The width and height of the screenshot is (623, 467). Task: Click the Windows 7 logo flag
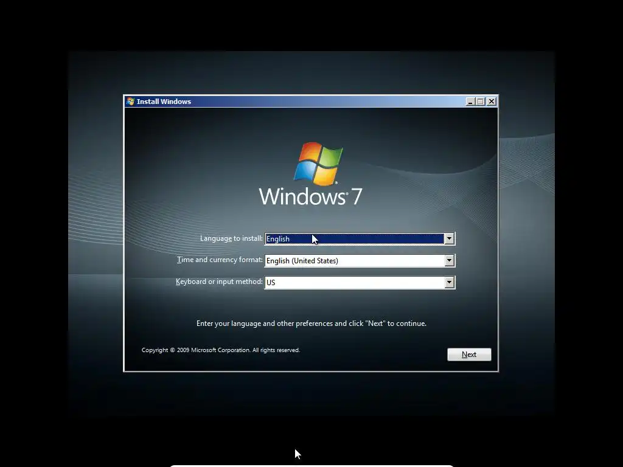point(318,164)
